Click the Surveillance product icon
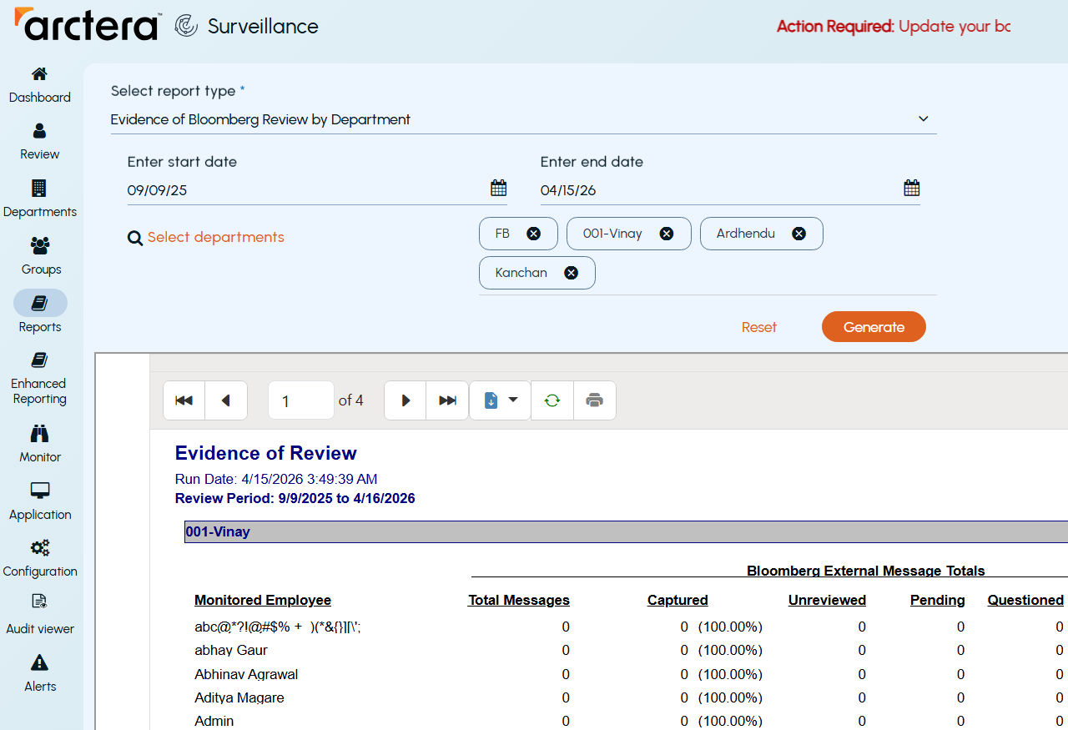 point(186,26)
